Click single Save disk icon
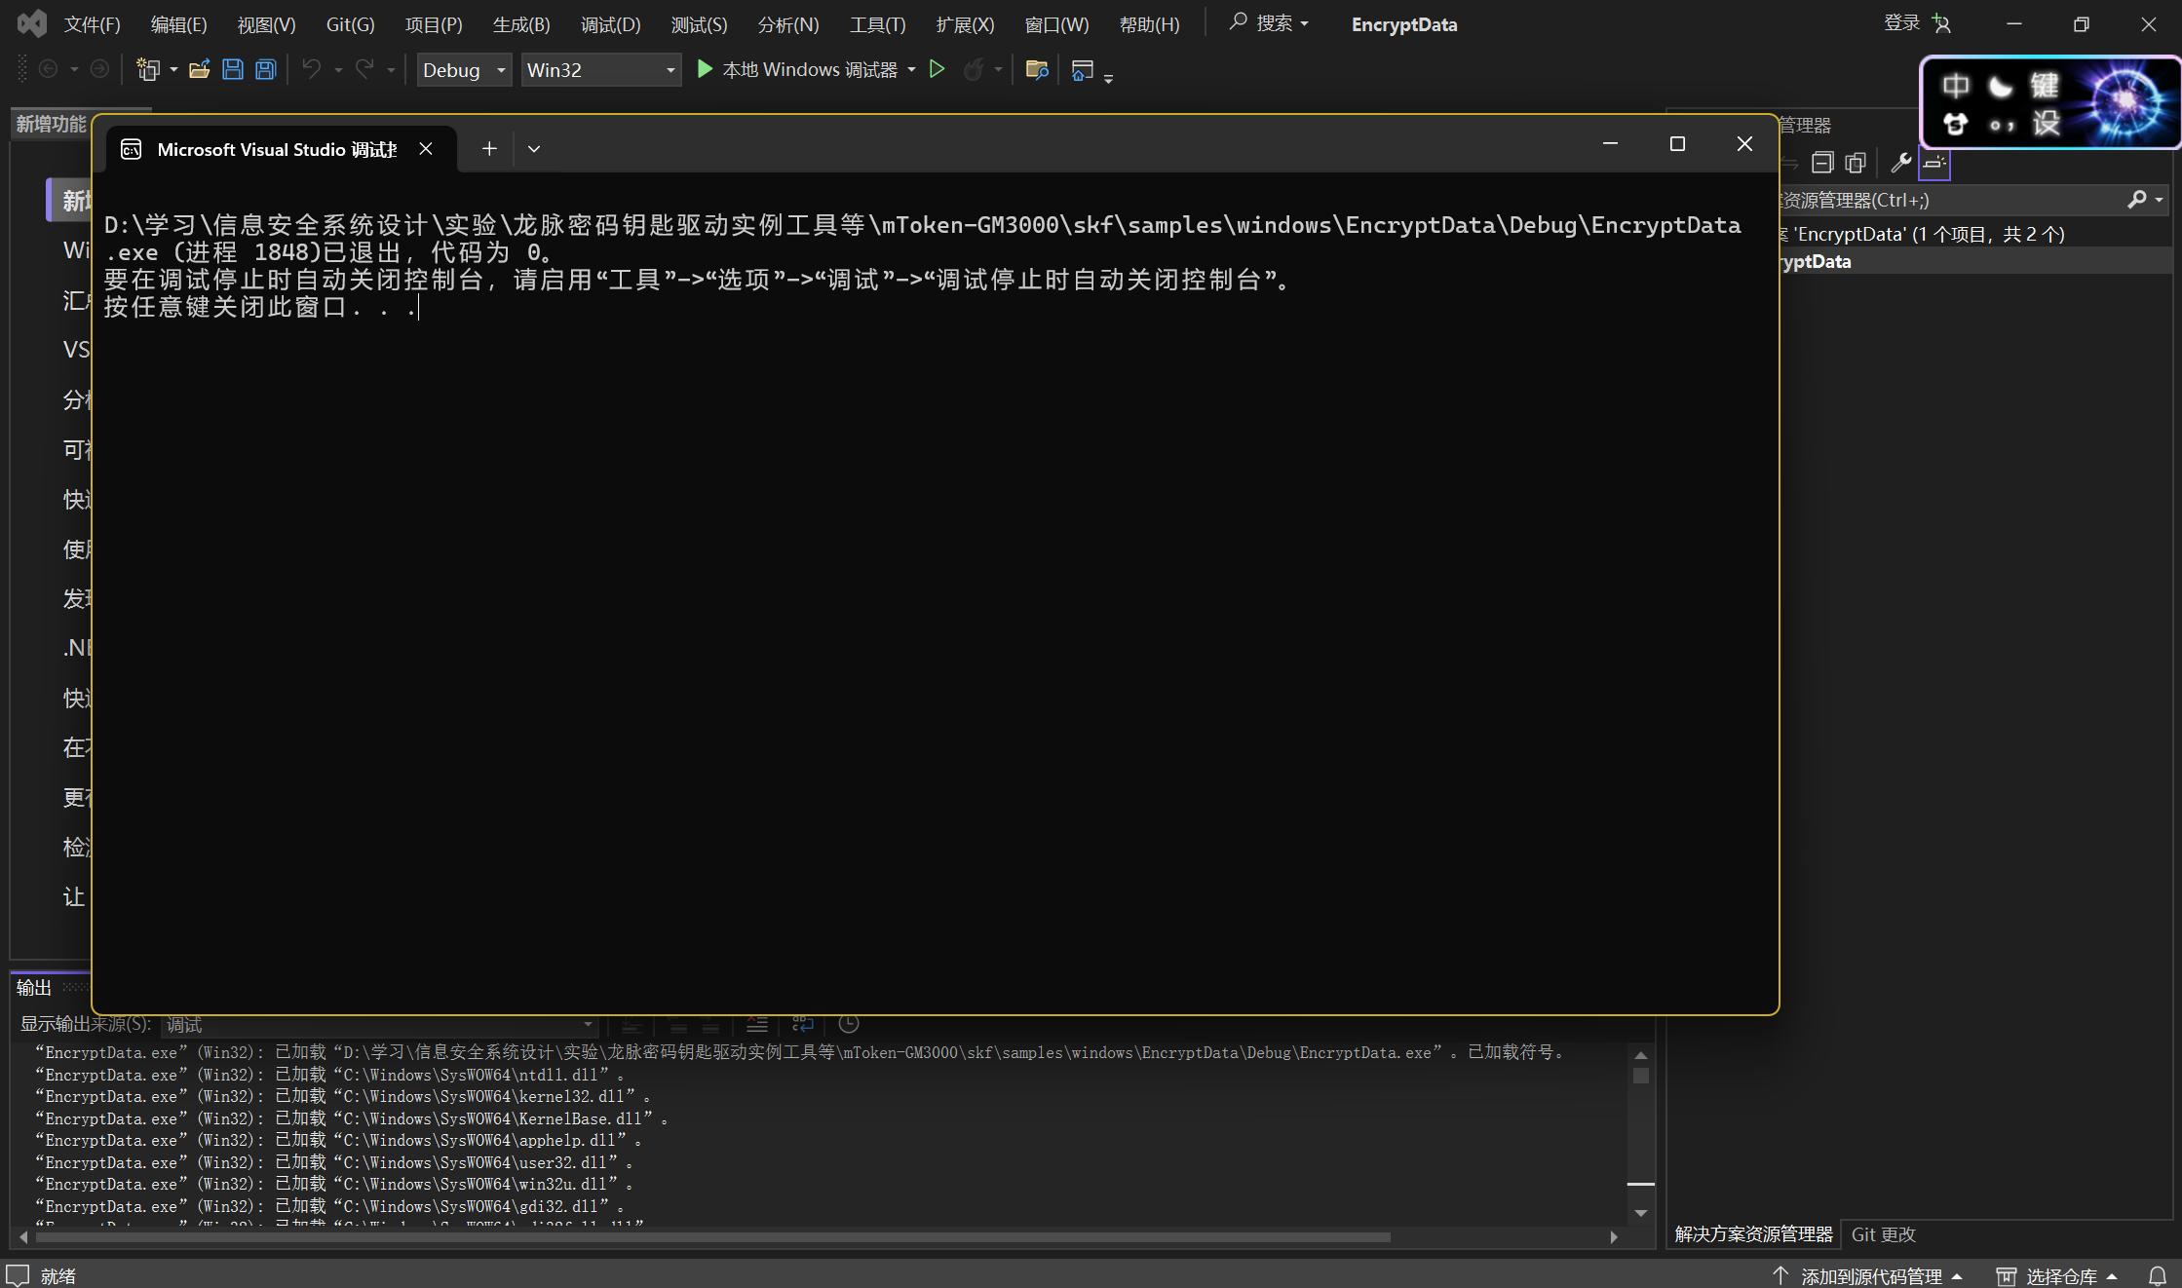The height and width of the screenshot is (1288, 2182). pos(232,69)
